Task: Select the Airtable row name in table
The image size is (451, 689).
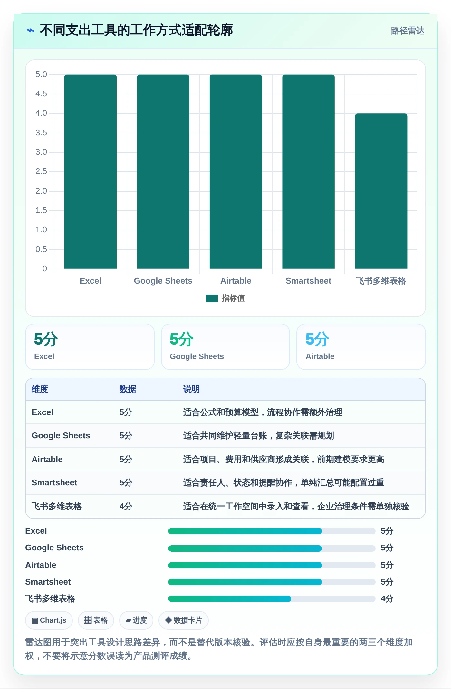Action: [47, 460]
